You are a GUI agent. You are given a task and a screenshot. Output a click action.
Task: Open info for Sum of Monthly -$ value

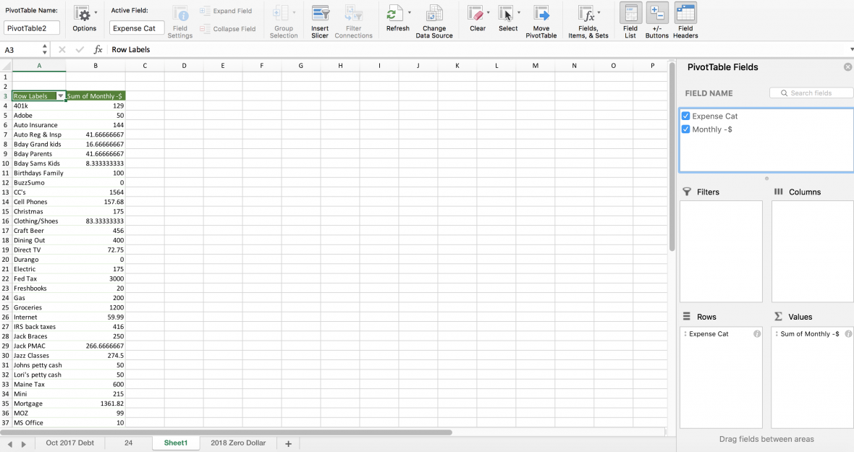(848, 334)
